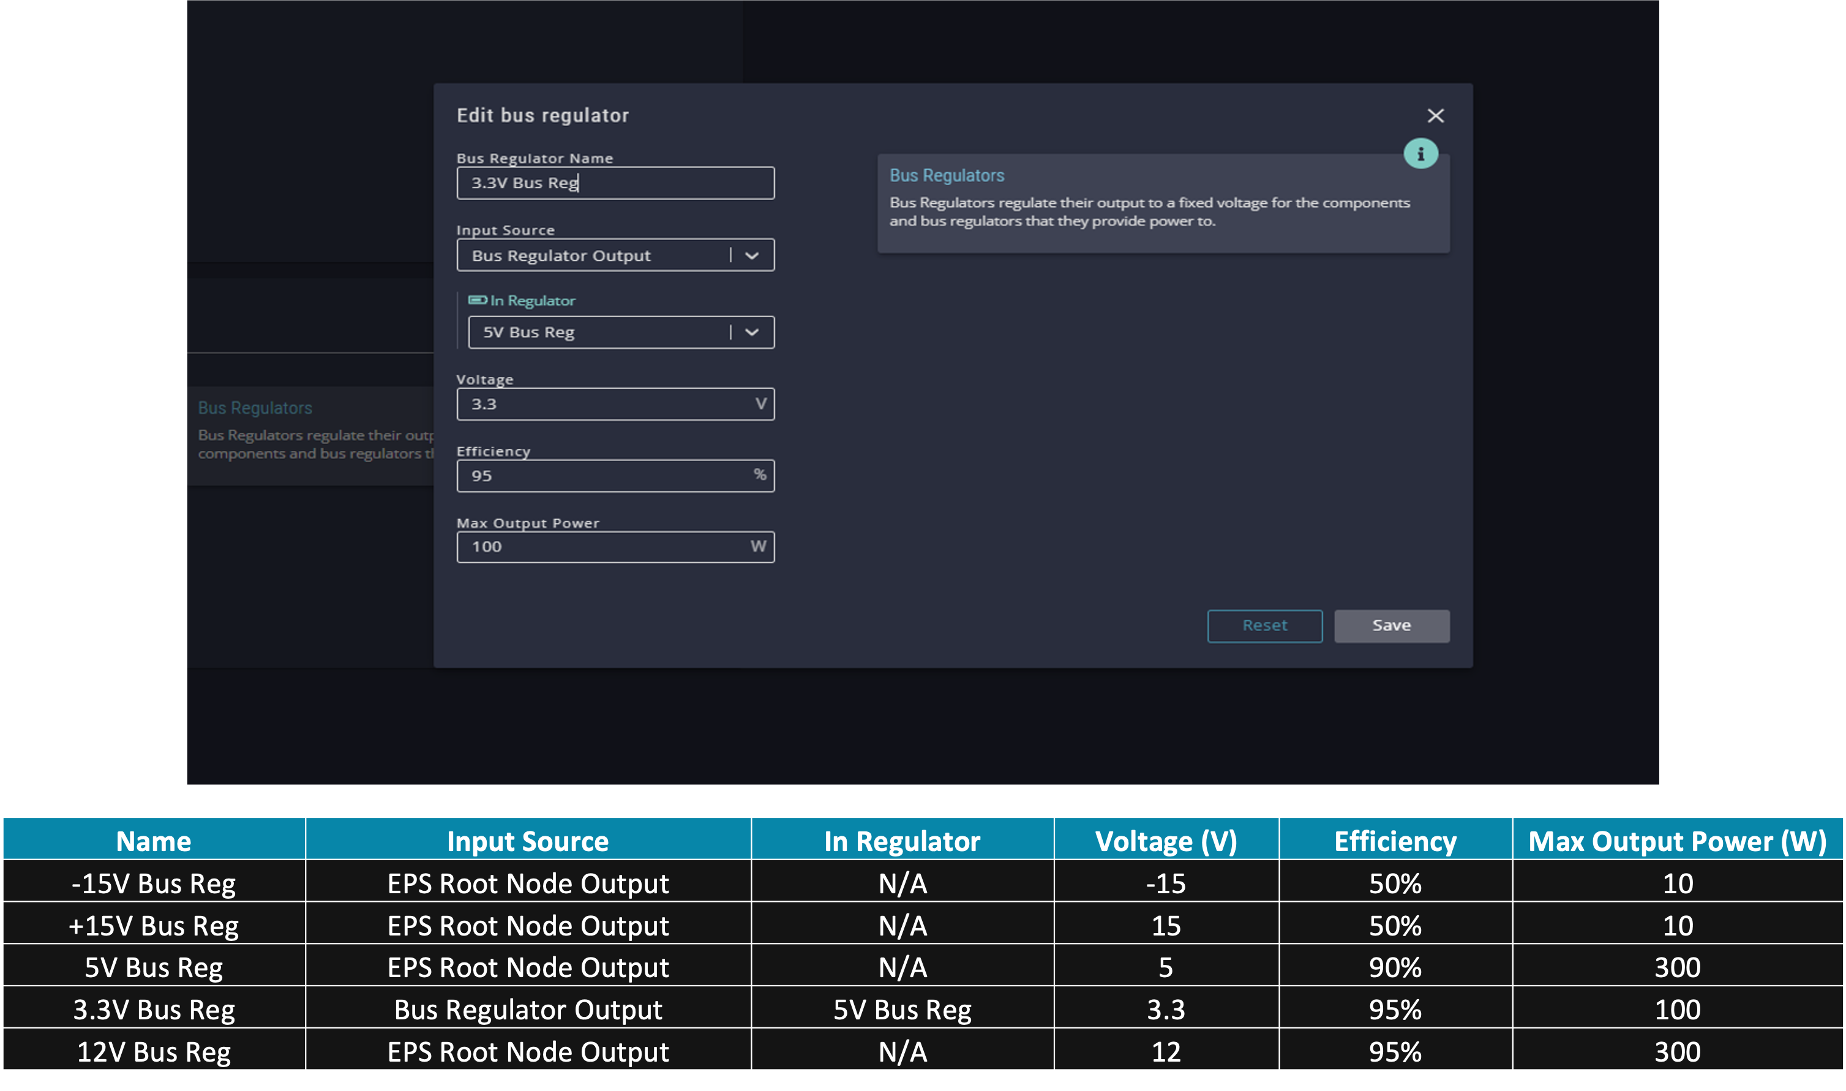Close the Edit bus regulator dialog
This screenshot has width=1846, height=1091.
(1435, 116)
